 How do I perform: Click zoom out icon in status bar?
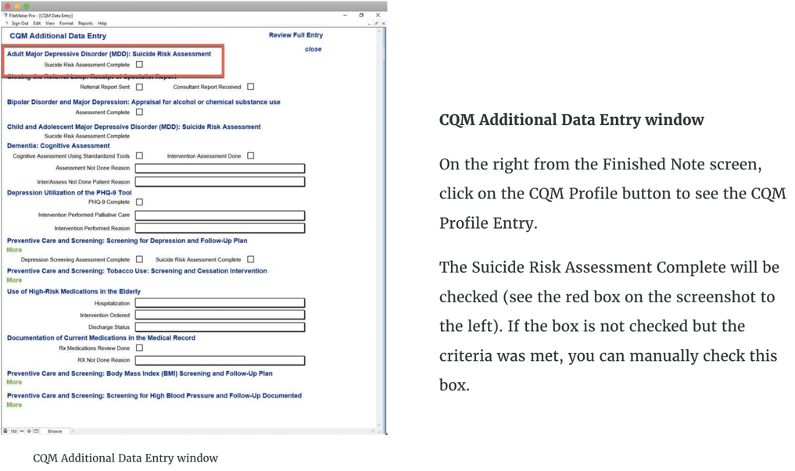pos(22,431)
